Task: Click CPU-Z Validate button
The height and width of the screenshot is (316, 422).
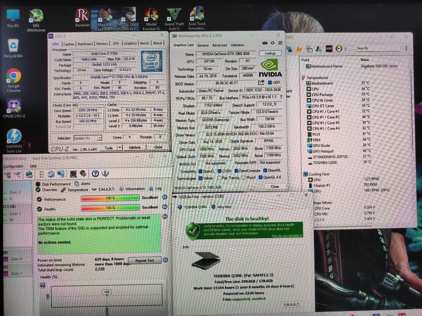Action: (135, 147)
